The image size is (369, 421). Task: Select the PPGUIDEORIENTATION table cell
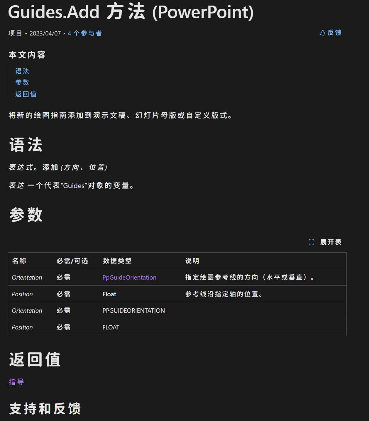point(134,311)
